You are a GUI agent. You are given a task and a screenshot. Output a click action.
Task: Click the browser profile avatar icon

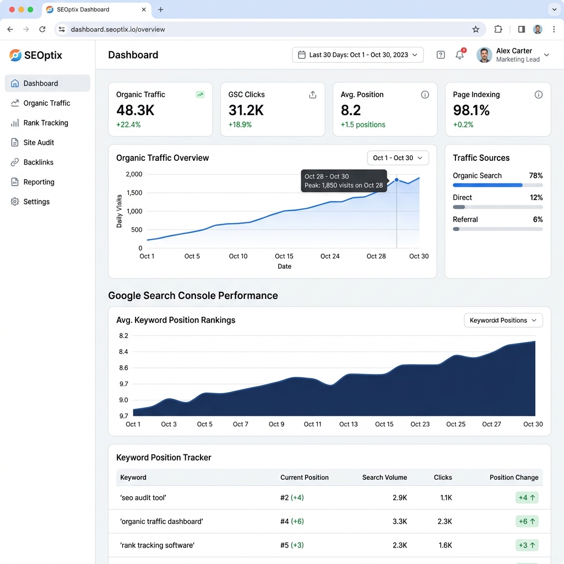tap(538, 29)
